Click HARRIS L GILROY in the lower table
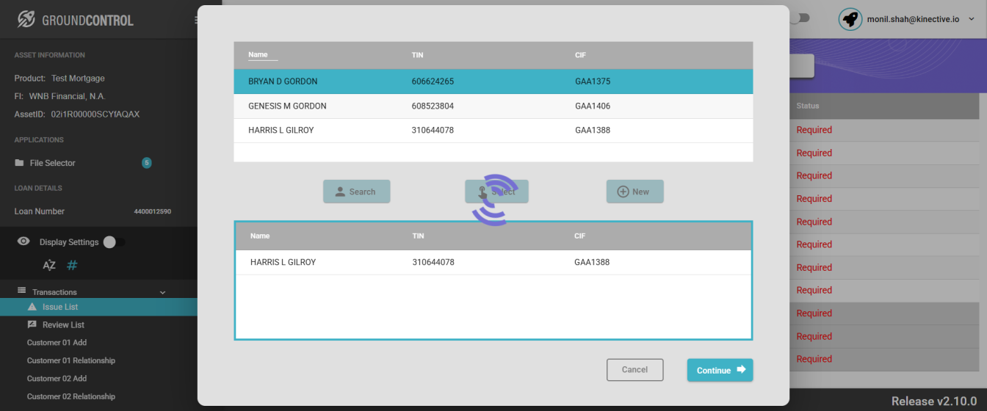Screen dimensions: 987x411 click(283, 262)
